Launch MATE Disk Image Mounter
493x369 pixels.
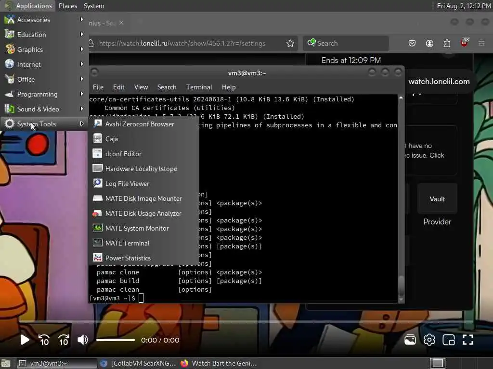click(x=144, y=198)
